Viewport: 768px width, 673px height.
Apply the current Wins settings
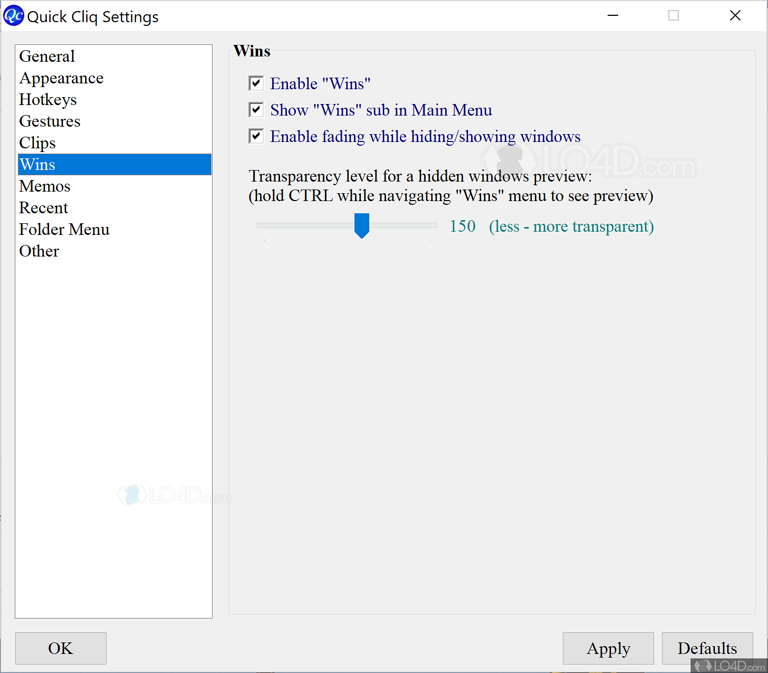click(608, 648)
